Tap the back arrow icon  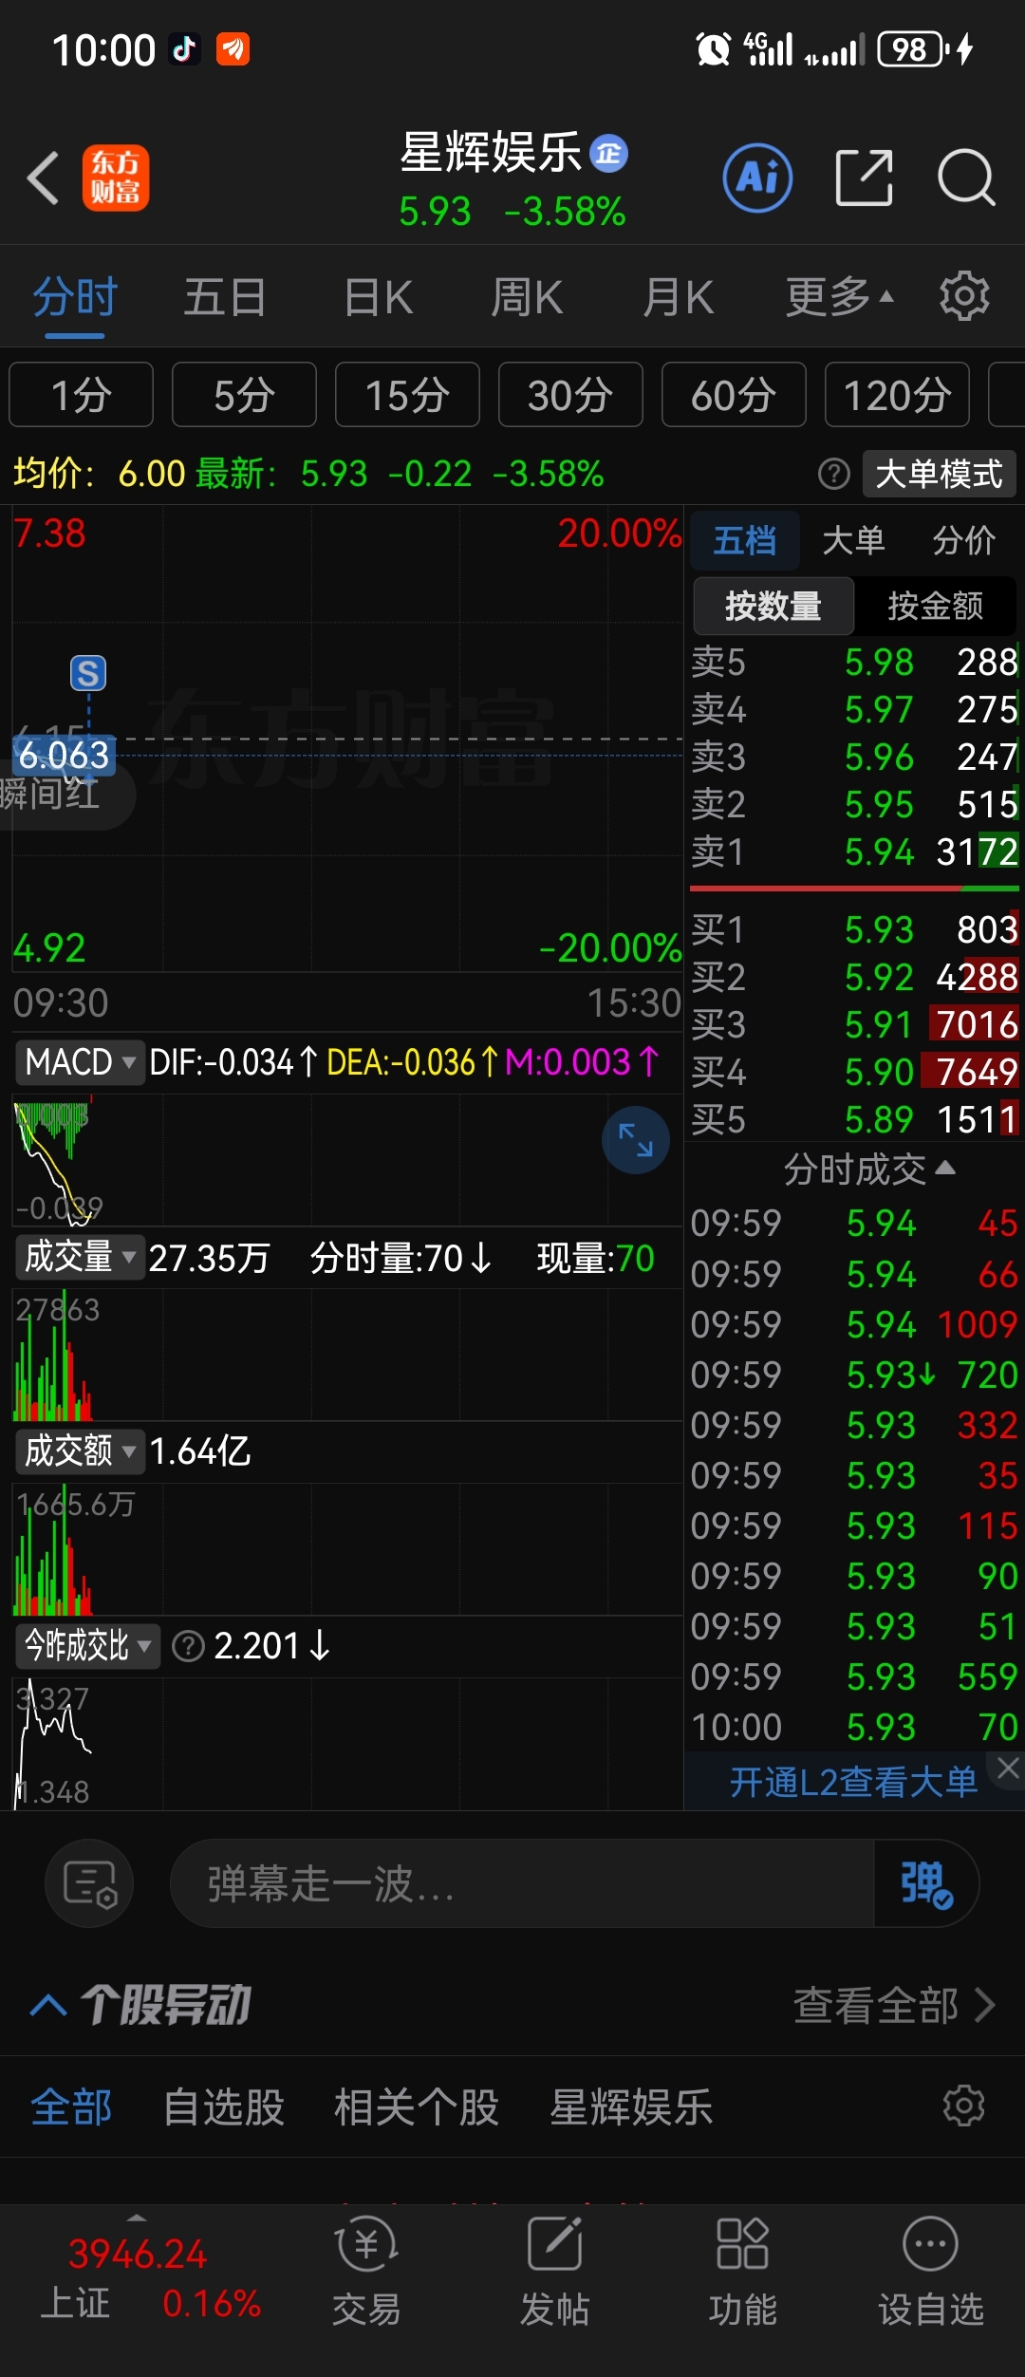coord(44,178)
